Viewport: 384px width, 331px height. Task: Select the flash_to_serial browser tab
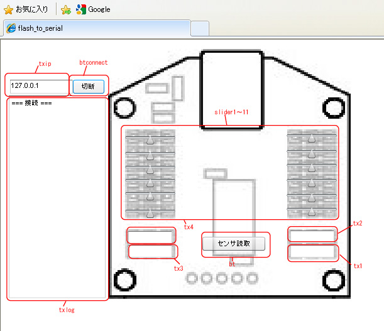[97, 28]
